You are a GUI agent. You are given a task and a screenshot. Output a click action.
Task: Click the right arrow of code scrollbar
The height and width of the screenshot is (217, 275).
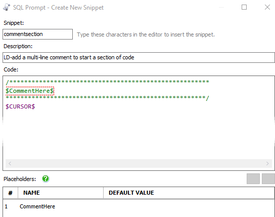coord(267,164)
